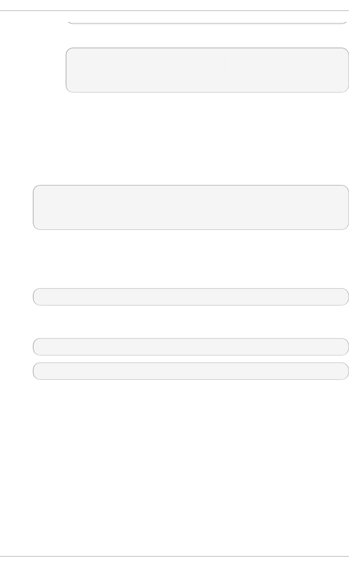Viewport: 349px width, 567px height.
Task: Select the first thin single-line gray box
Action: pyautogui.click(x=191, y=297)
